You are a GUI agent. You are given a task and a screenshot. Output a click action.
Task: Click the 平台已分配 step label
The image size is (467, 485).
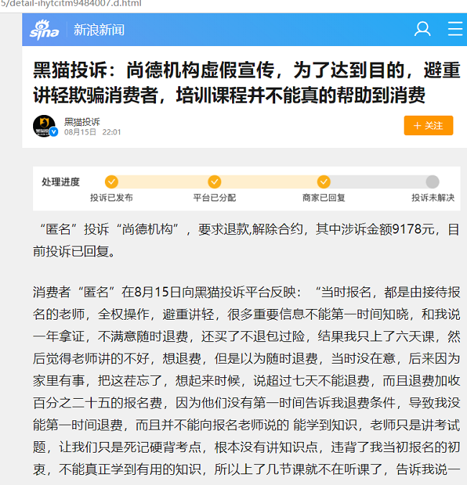[x=214, y=198]
